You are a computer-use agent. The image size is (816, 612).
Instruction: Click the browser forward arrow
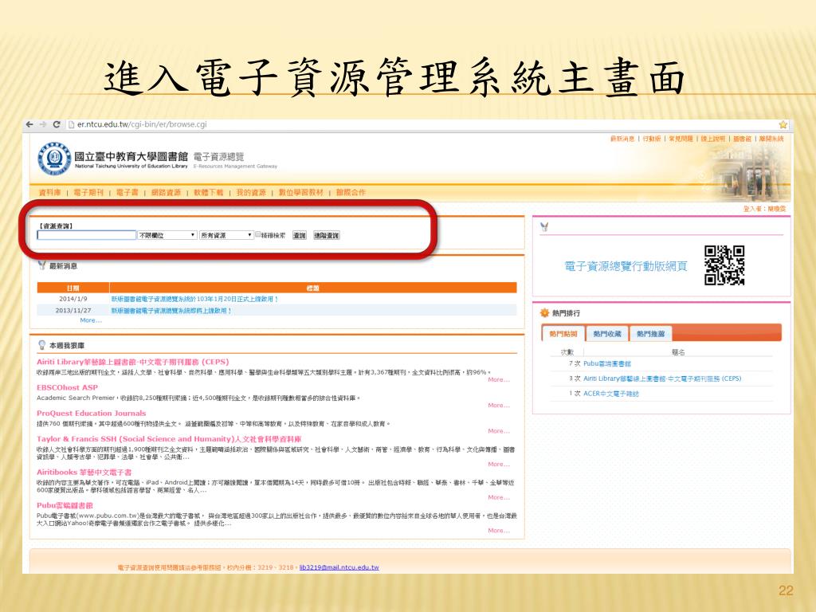(43, 124)
